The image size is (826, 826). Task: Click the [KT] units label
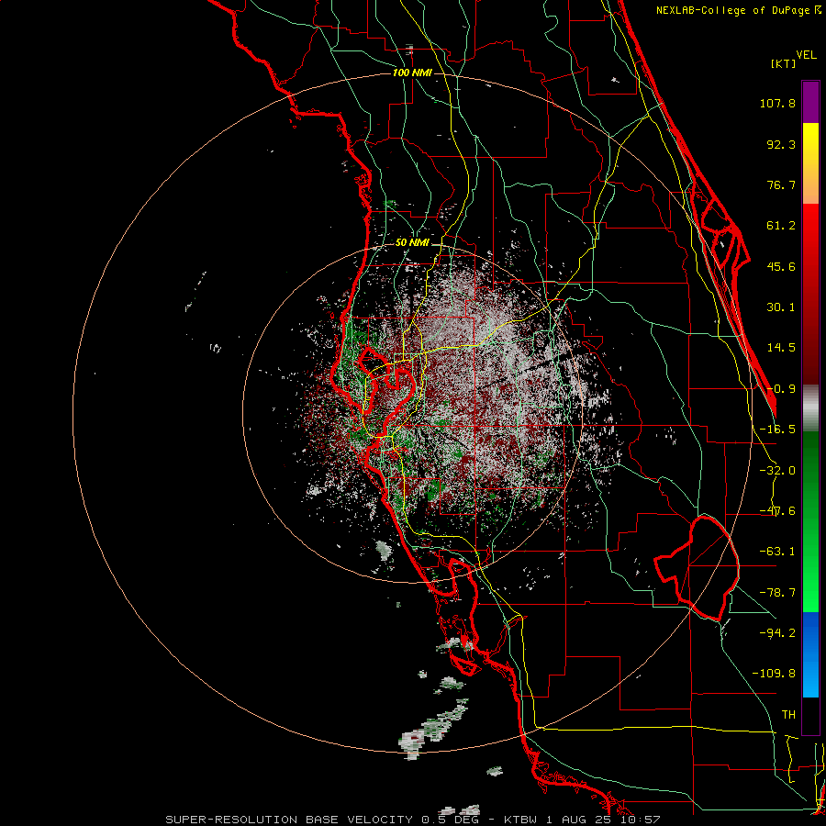pos(784,63)
